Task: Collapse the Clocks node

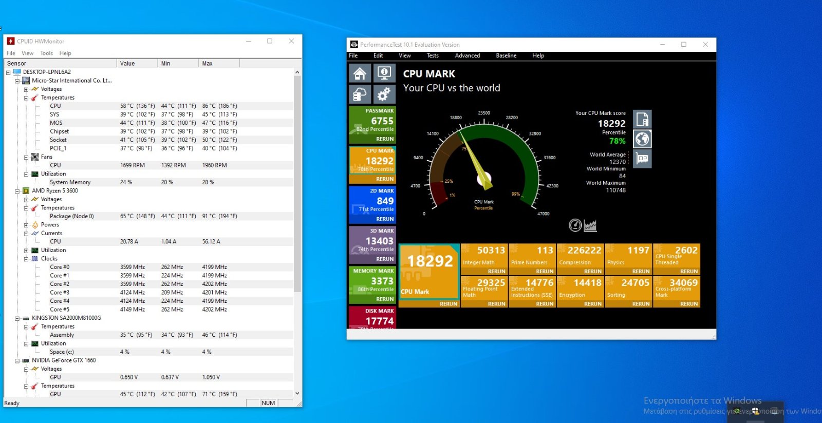Action: coord(26,259)
